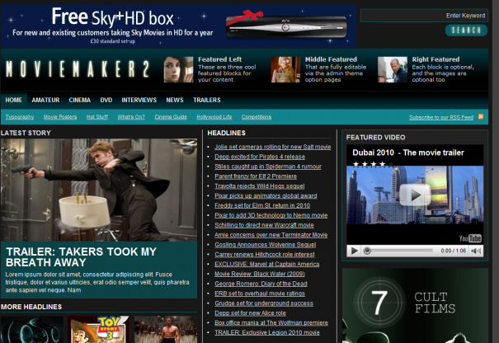Click the star rating under Dubai 2010 title
Screen dimensions: 499x343
[x=373, y=164]
